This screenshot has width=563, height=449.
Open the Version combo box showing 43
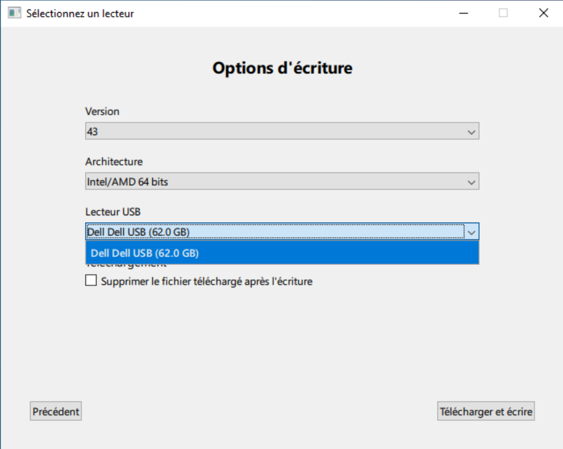coord(274,131)
